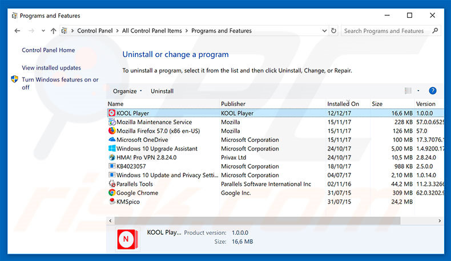Click the Parallels Tools icon
Viewport: 451px width, 261px height.
click(111, 183)
